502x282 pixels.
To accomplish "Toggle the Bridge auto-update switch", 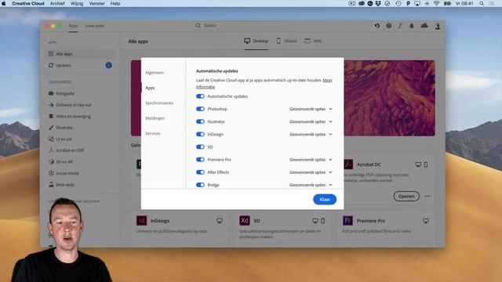I will pyautogui.click(x=200, y=185).
